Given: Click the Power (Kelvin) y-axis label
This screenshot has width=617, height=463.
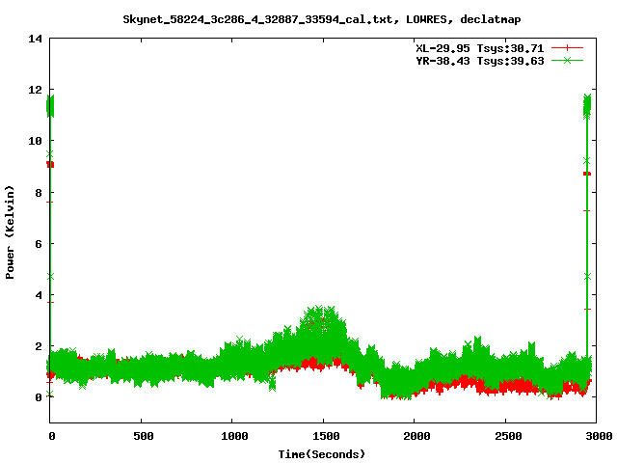Looking at the screenshot, I should [x=10, y=232].
